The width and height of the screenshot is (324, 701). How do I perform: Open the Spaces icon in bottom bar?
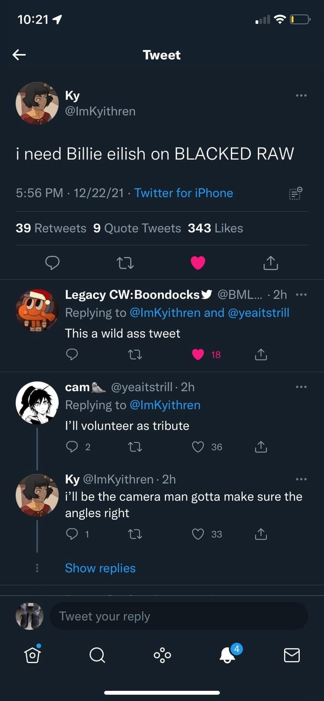click(162, 655)
